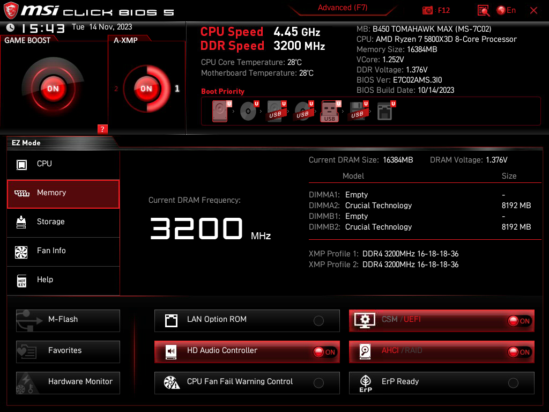Switch CSM / UEFI toggle
The image size is (549, 412).
pos(520,321)
